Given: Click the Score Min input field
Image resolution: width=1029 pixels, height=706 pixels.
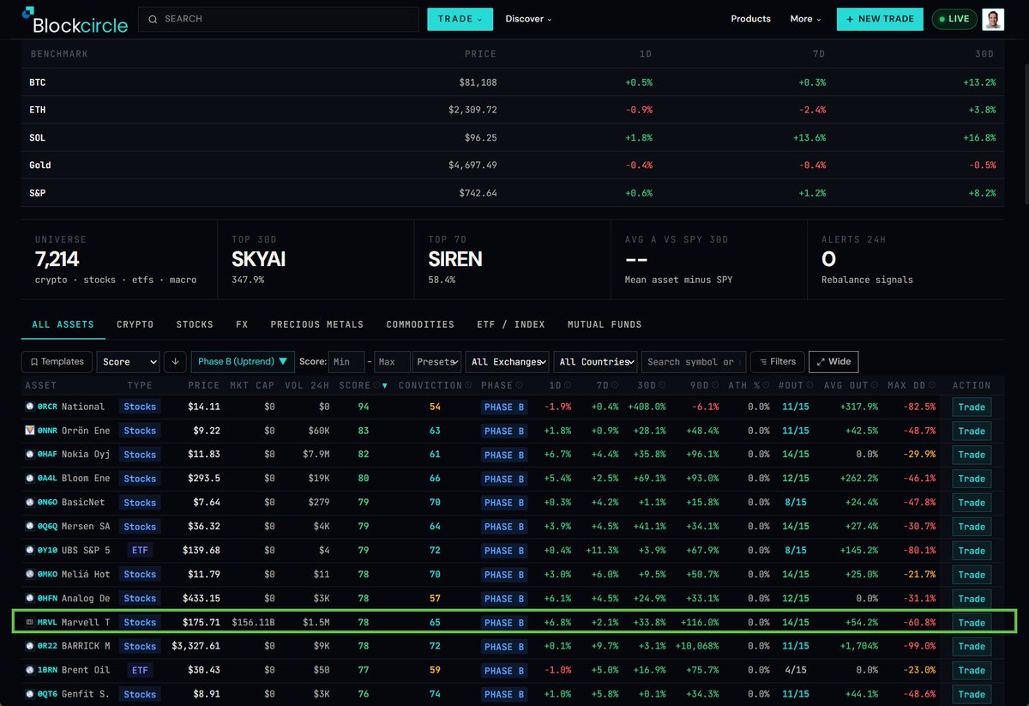Looking at the screenshot, I should pyautogui.click(x=346, y=362).
